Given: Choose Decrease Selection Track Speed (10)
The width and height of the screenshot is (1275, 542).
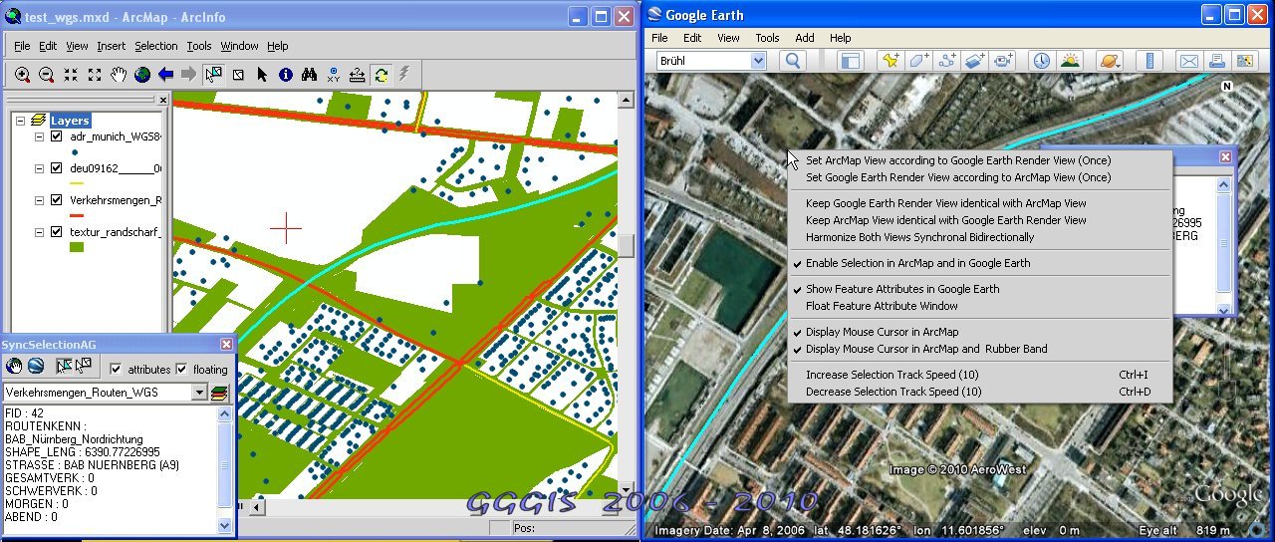Looking at the screenshot, I should pyautogui.click(x=893, y=392).
